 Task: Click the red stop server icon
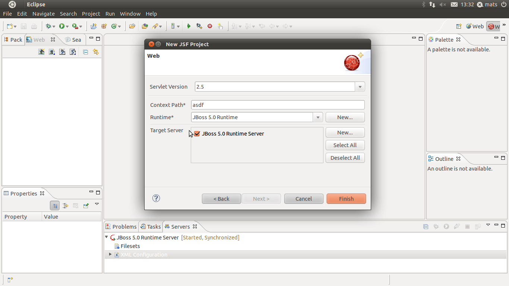(210, 26)
